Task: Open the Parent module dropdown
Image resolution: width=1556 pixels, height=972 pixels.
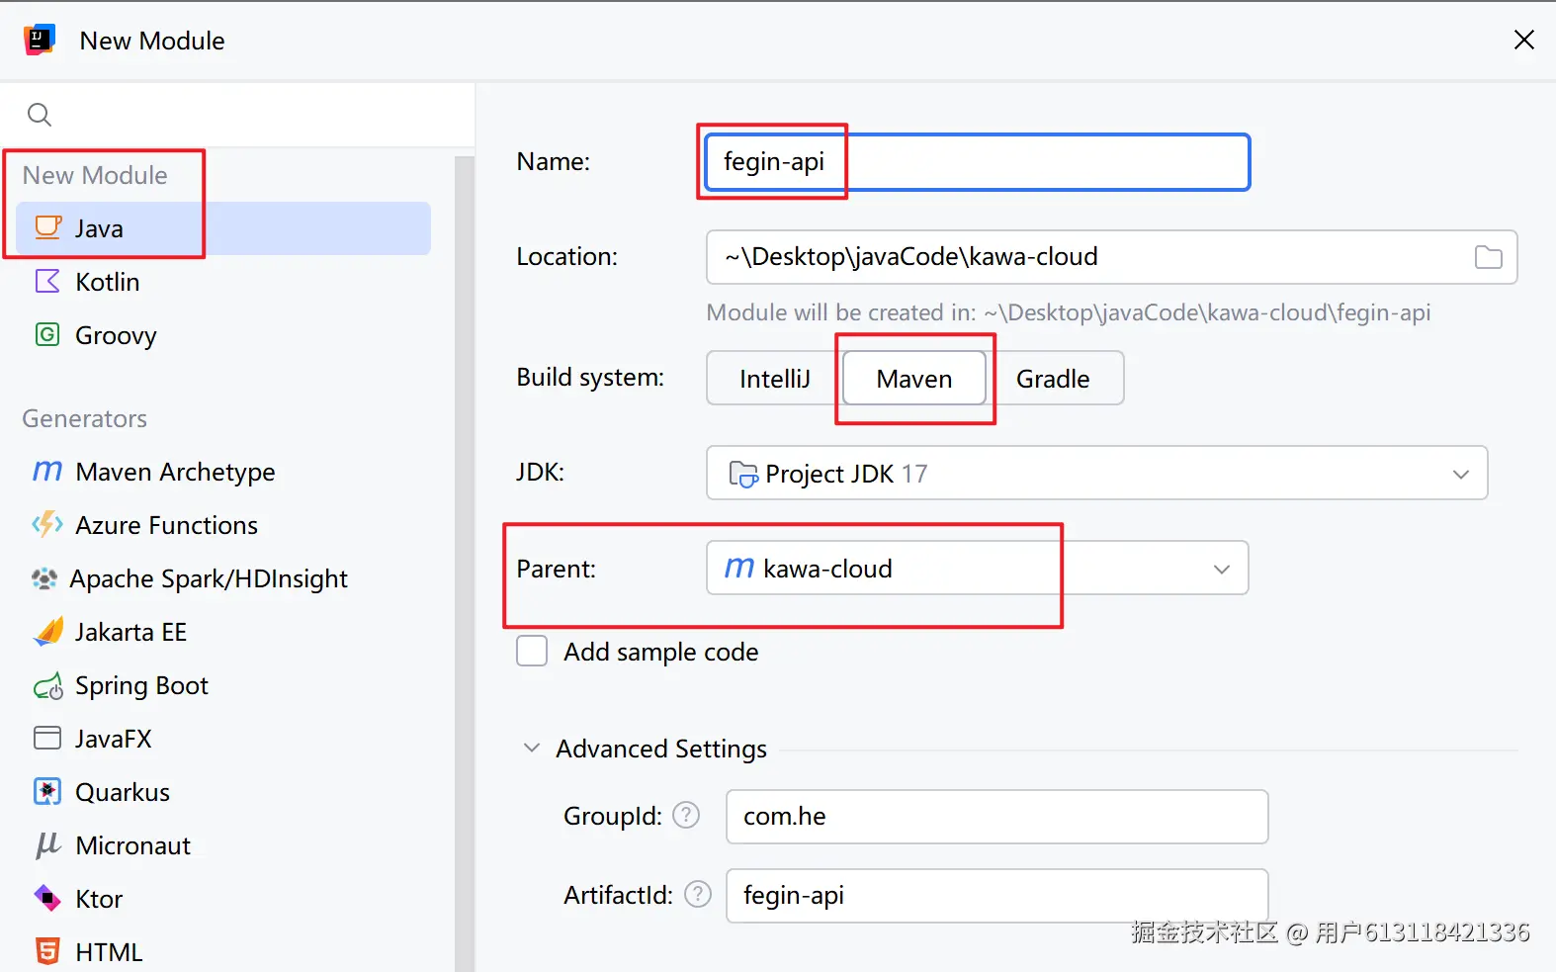Action: (1221, 569)
